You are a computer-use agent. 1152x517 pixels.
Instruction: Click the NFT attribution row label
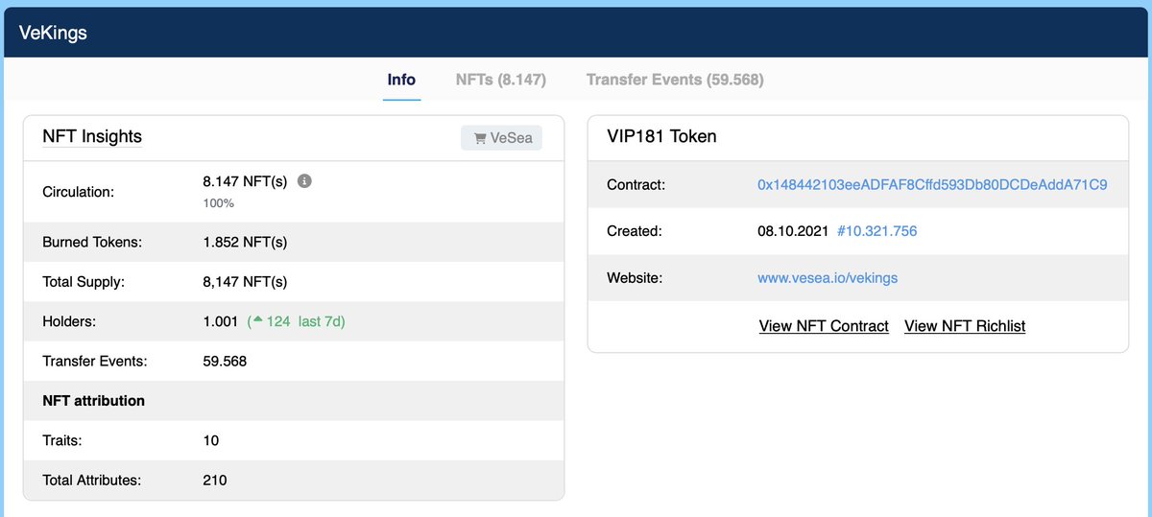click(94, 401)
